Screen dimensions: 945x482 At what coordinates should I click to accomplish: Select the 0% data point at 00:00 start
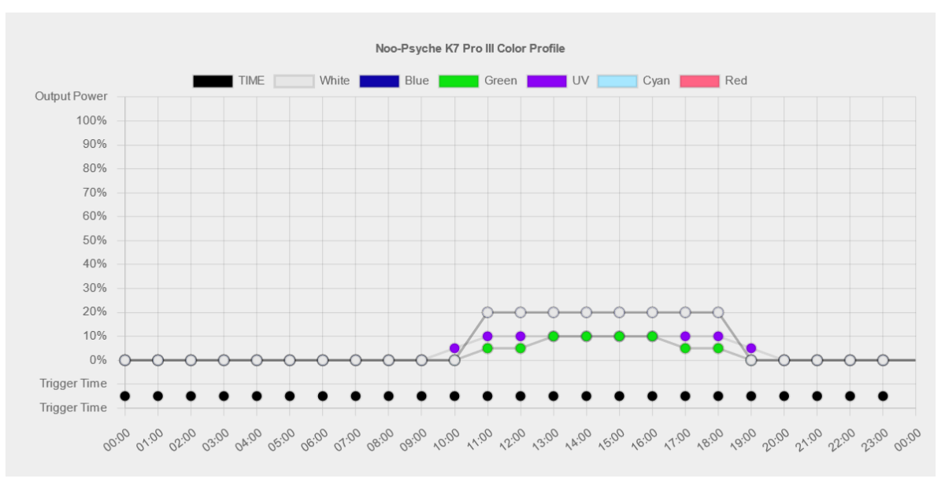(x=124, y=360)
